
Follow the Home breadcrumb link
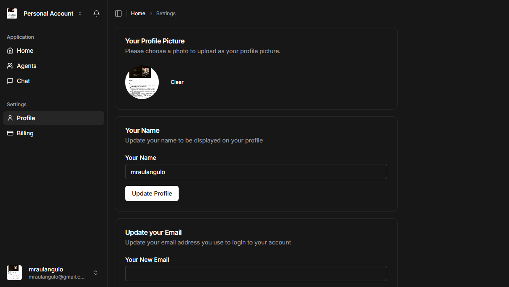[x=138, y=13]
